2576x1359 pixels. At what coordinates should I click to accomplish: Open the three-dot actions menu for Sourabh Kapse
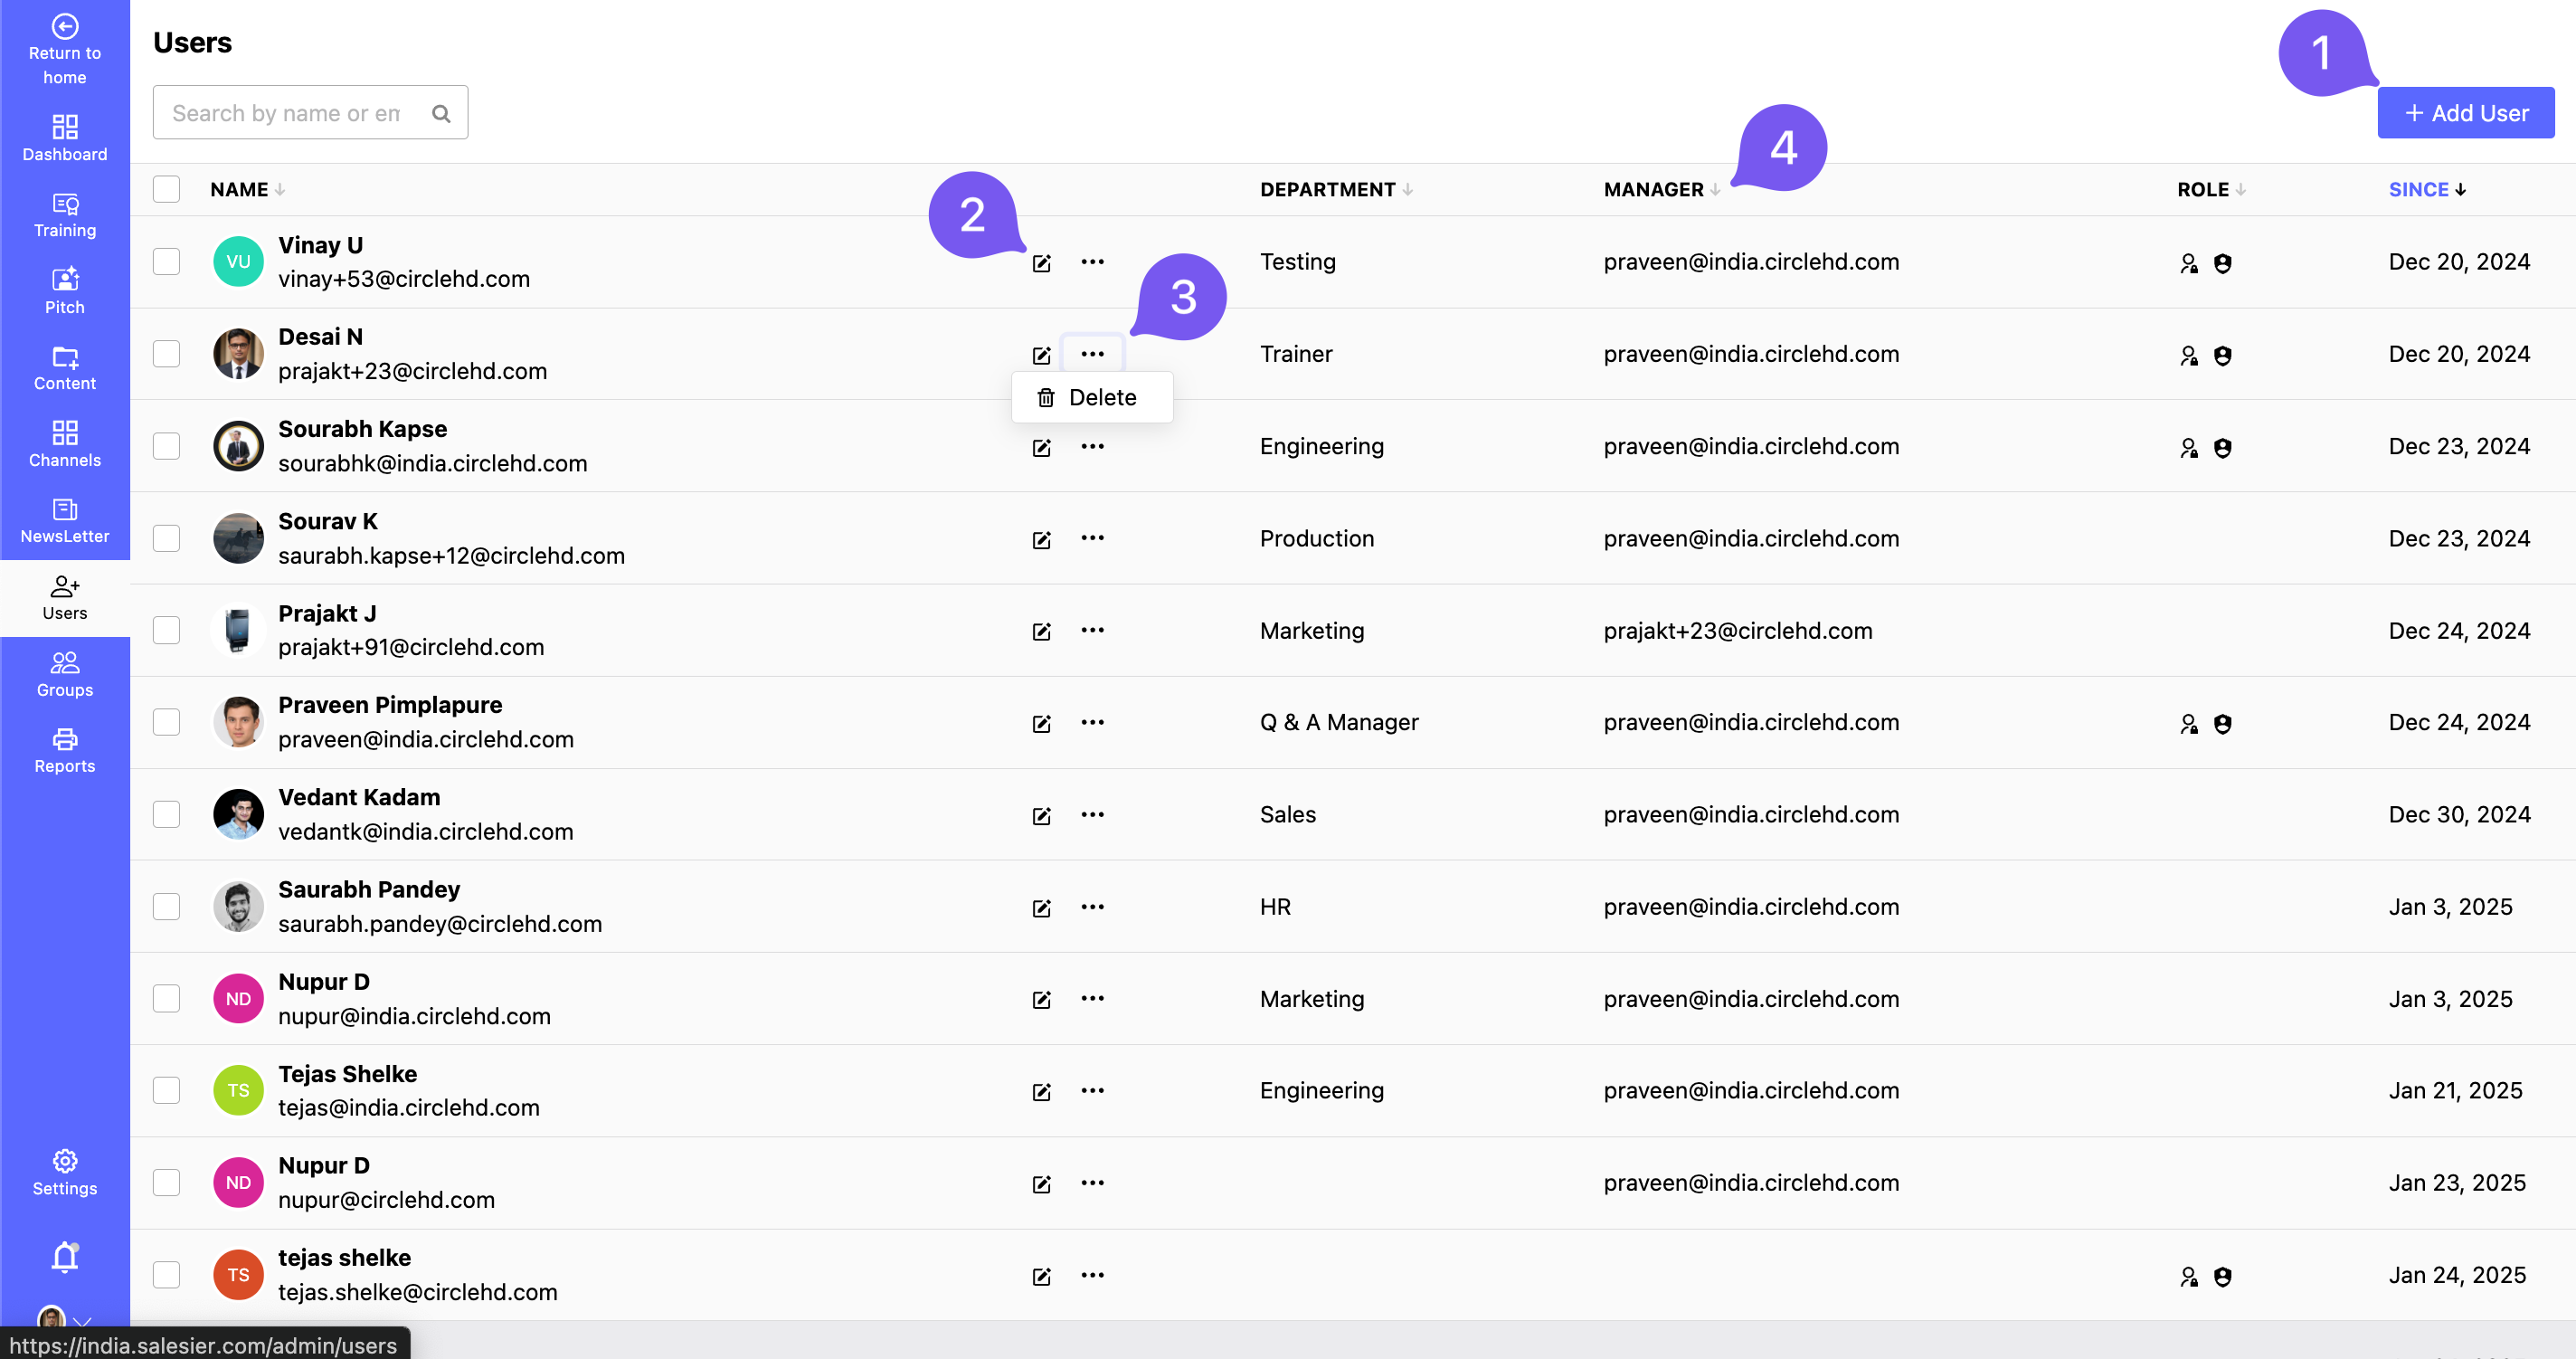1093,447
